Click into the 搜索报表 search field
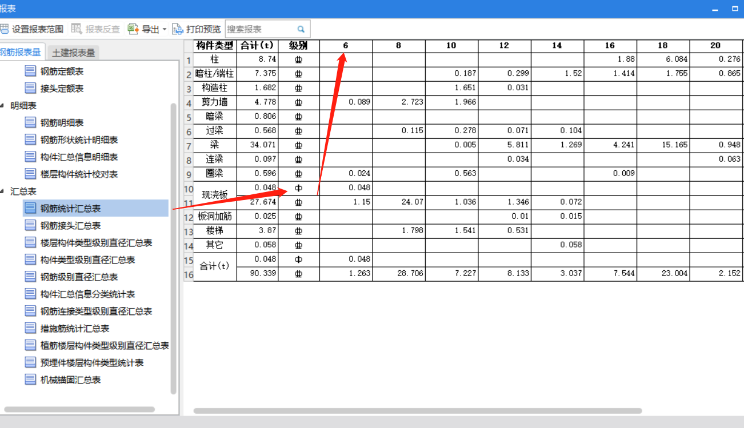 (x=267, y=29)
